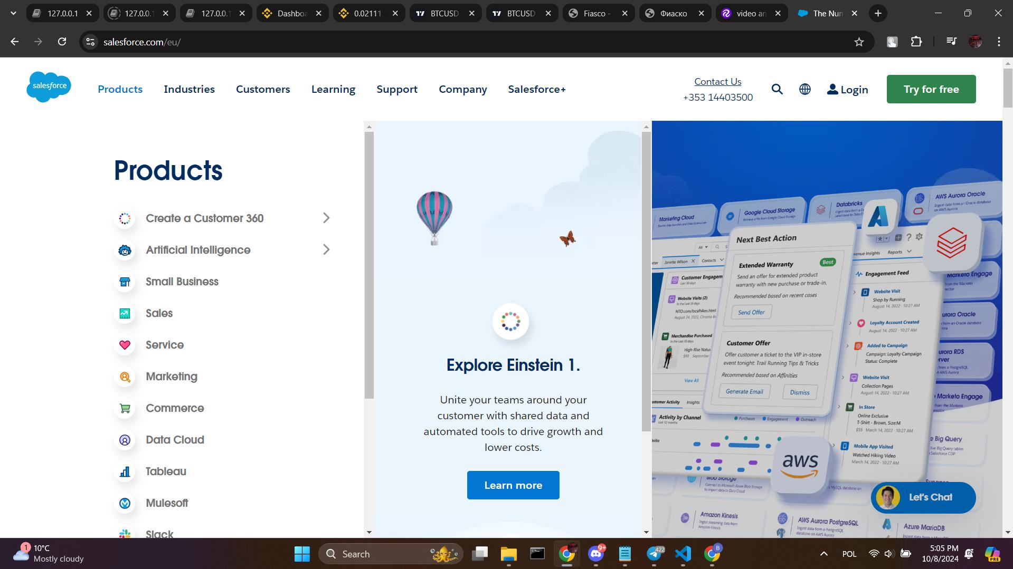Click the Service heart icon
The height and width of the screenshot is (569, 1013).
(125, 345)
